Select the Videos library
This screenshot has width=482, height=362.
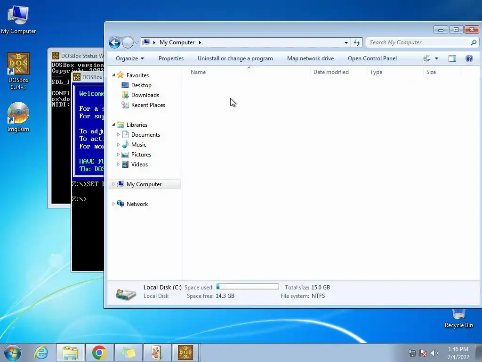(x=139, y=165)
